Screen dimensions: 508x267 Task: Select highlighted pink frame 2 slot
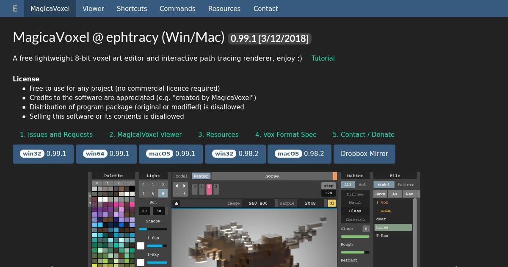click(209, 189)
